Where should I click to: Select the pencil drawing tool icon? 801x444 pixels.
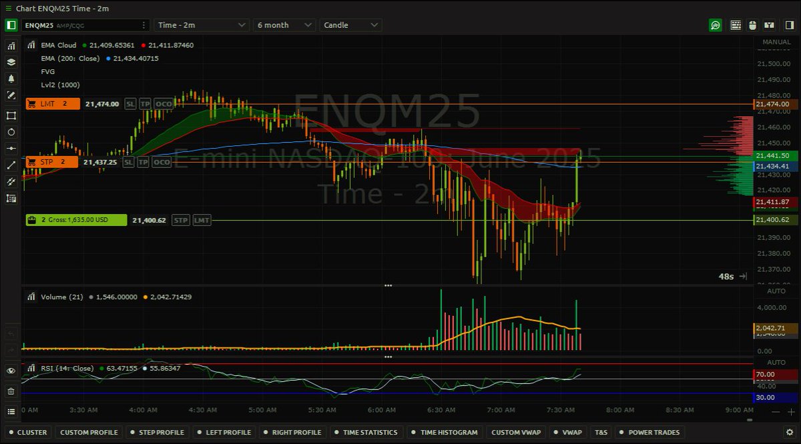[11, 95]
